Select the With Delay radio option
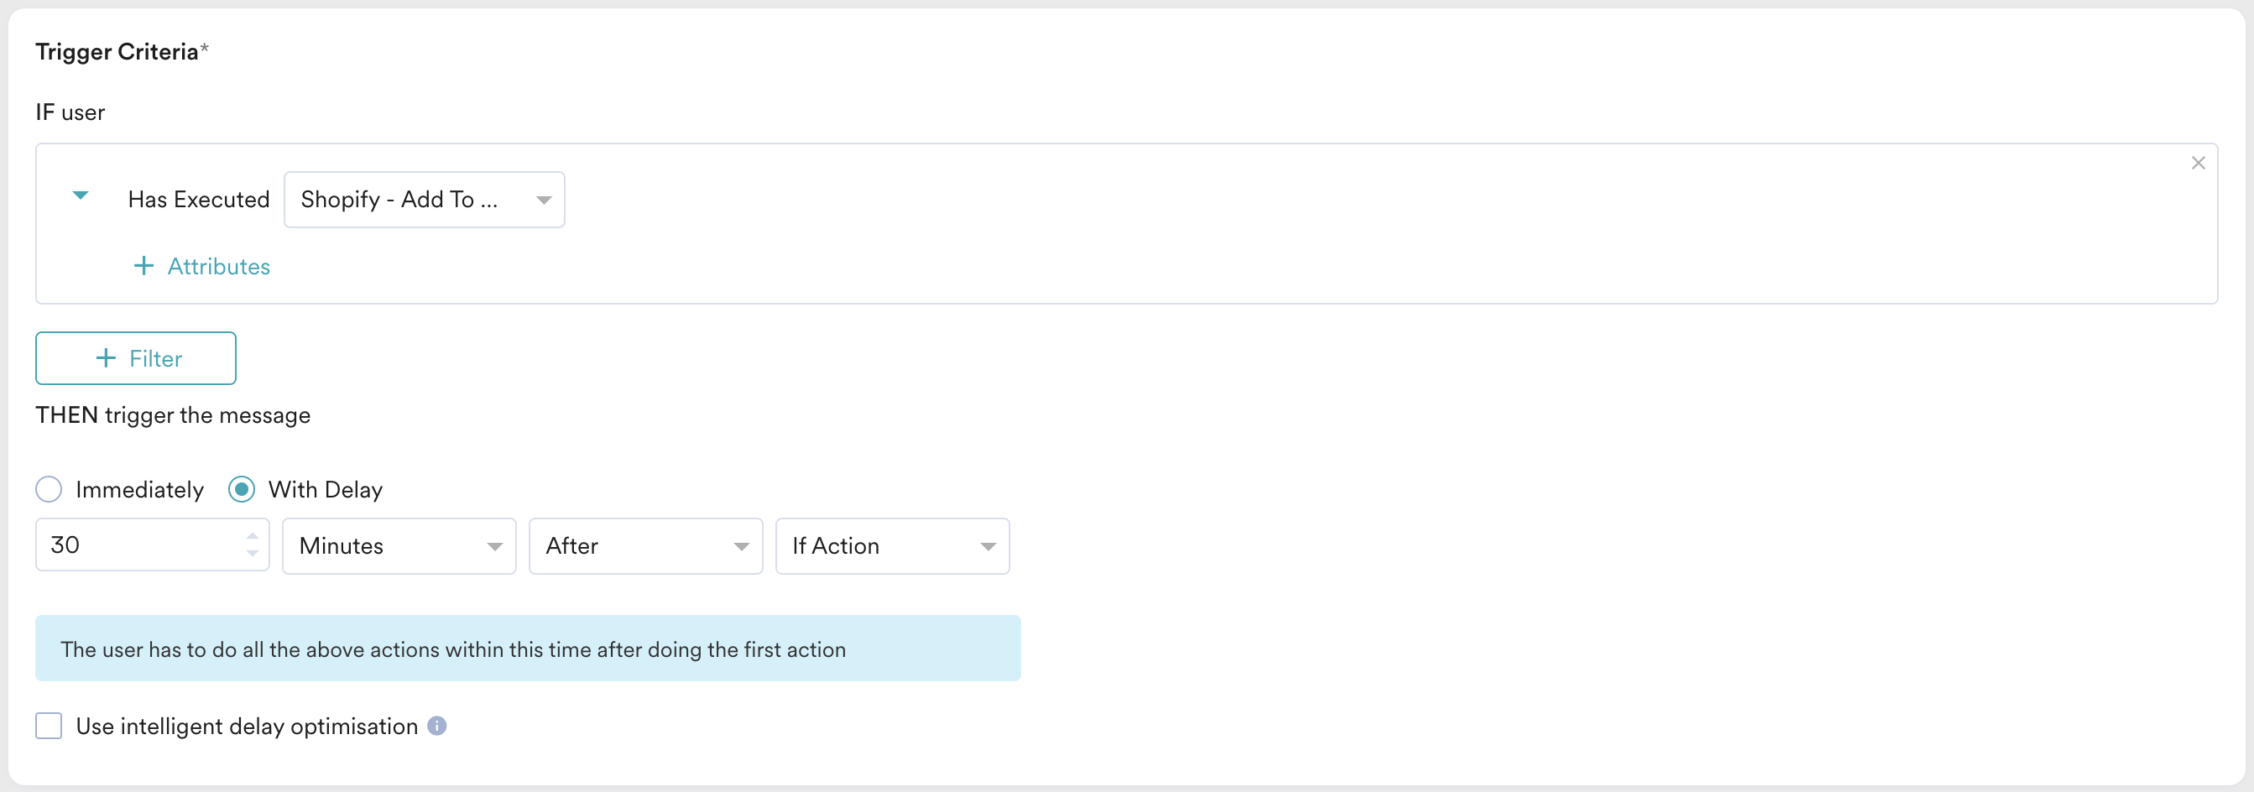The image size is (2254, 792). click(x=242, y=489)
